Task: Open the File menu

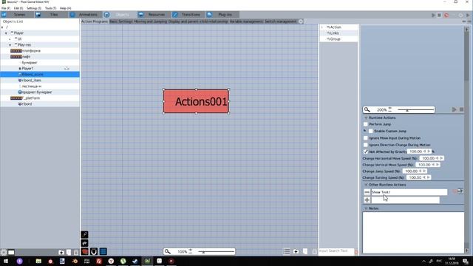Action: click(5, 8)
